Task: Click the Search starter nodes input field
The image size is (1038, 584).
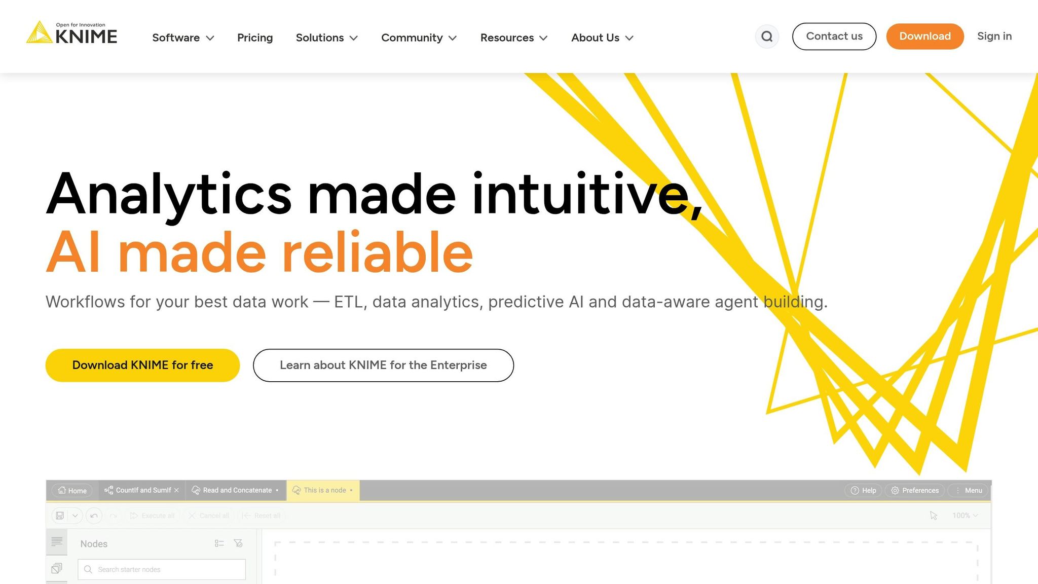Action: click(x=161, y=569)
